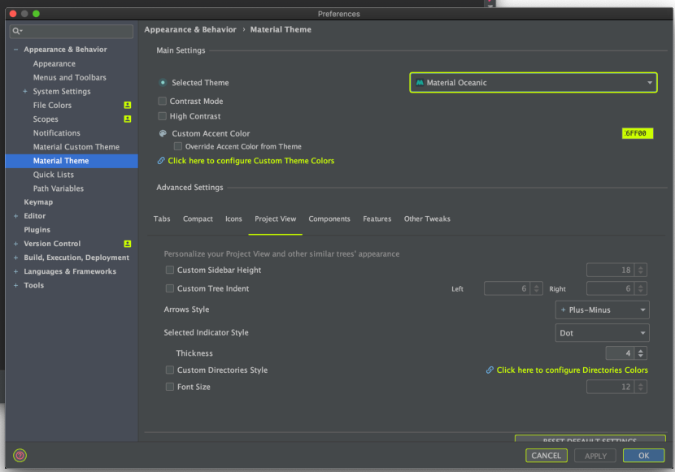Image resolution: width=675 pixels, height=472 pixels.
Task: Click the Custom Sidebar Height value field
Action: point(611,270)
